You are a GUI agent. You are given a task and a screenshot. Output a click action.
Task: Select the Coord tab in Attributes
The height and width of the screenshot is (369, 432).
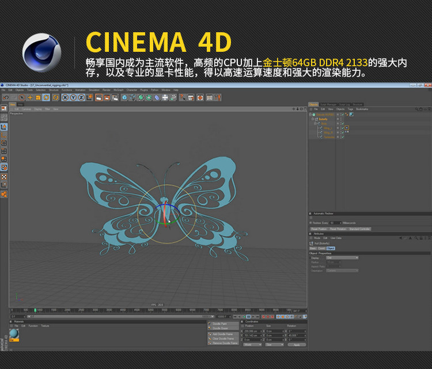click(321, 248)
